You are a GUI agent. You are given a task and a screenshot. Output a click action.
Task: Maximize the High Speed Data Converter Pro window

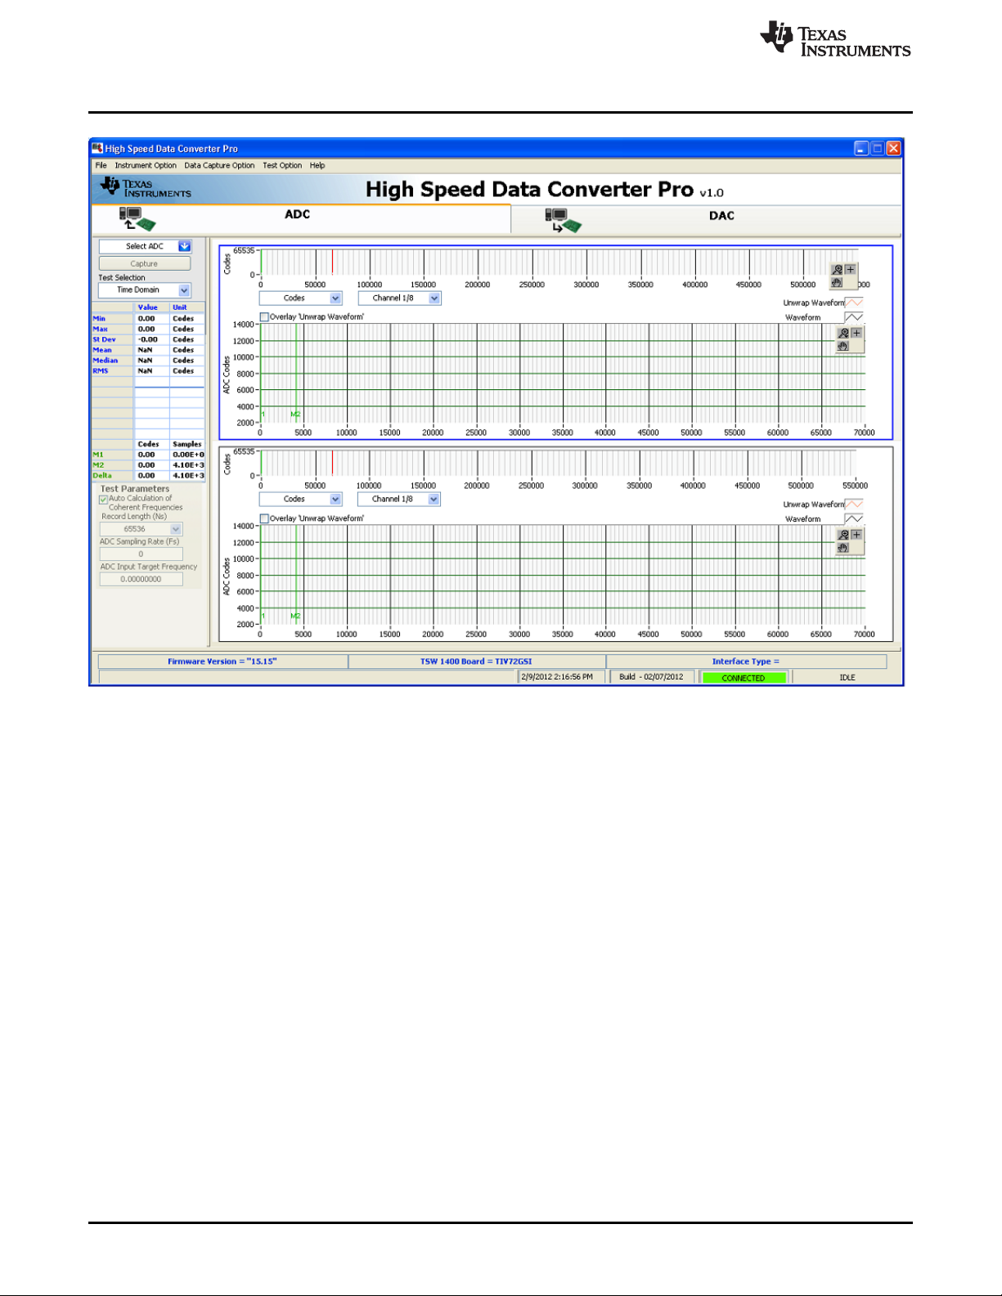tap(878, 148)
